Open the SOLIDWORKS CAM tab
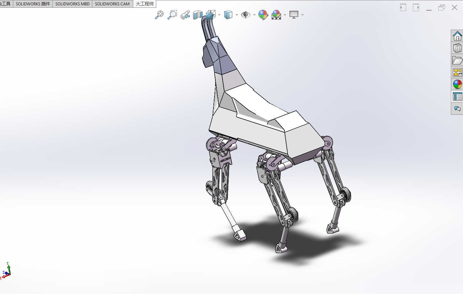 tap(112, 4)
